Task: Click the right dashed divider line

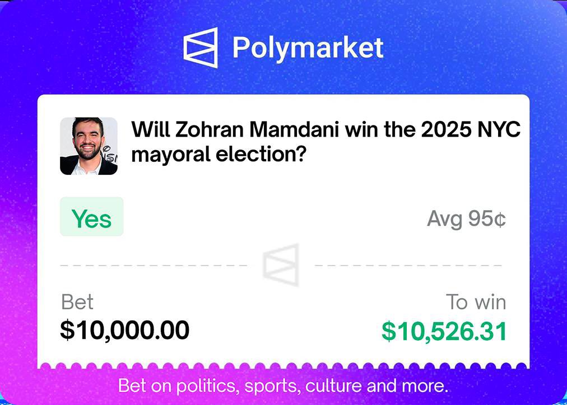Action: click(408, 264)
